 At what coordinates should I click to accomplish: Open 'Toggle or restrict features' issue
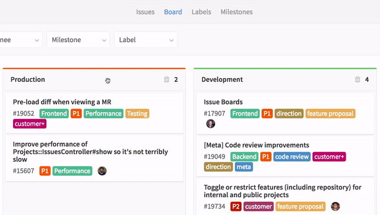283,191
